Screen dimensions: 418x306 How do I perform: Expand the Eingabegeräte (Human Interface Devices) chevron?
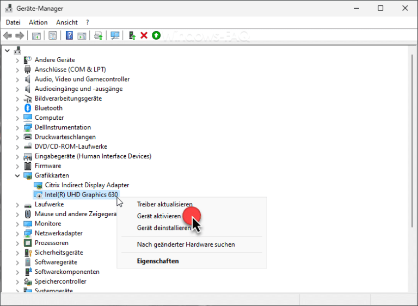(x=17, y=156)
